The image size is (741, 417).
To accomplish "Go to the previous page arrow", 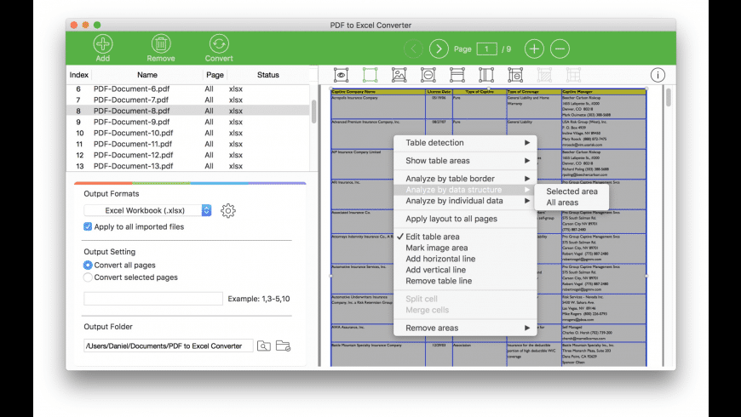I will pos(413,49).
